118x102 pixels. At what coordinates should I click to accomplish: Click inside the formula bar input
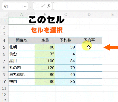click(x=86, y=6)
